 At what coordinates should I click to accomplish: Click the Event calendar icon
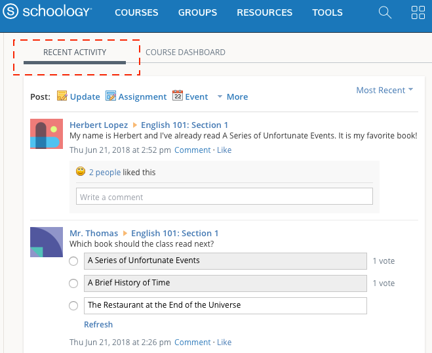[178, 95]
